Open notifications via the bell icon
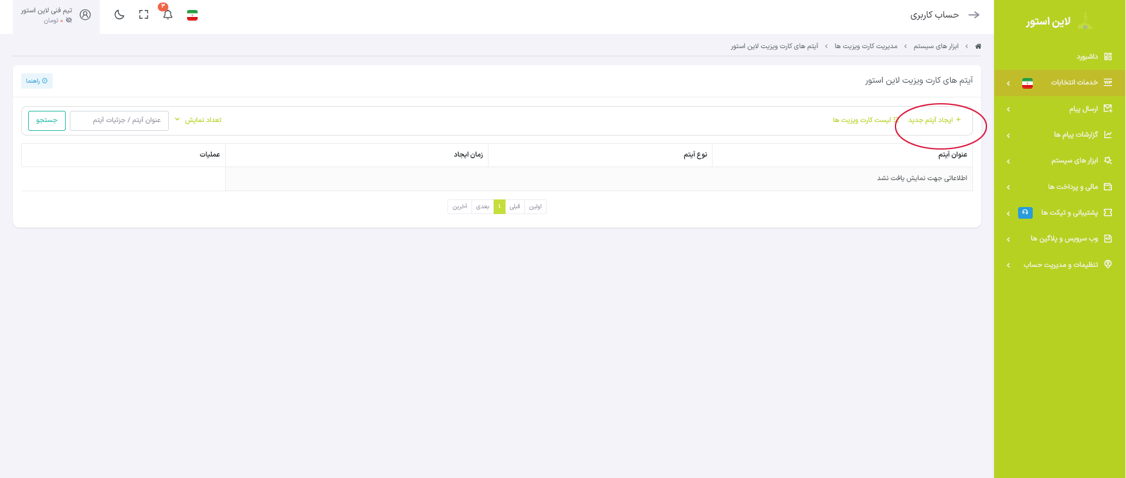Image resolution: width=1126 pixels, height=478 pixels. coord(168,15)
